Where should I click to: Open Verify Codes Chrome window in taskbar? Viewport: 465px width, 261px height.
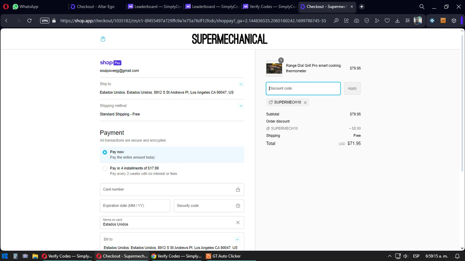[x=177, y=256]
